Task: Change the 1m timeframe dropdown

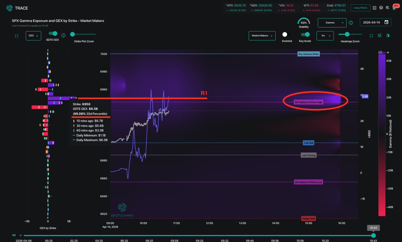Action: coord(325,36)
